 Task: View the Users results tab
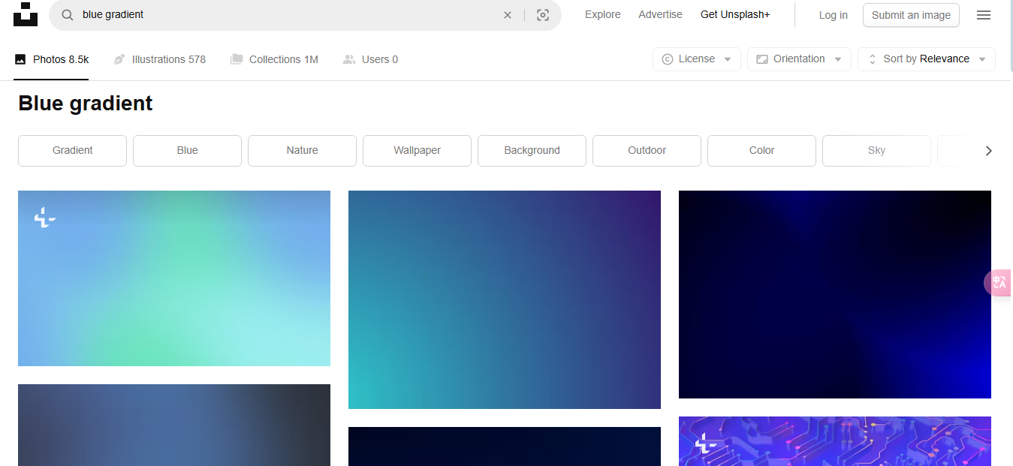tap(370, 59)
